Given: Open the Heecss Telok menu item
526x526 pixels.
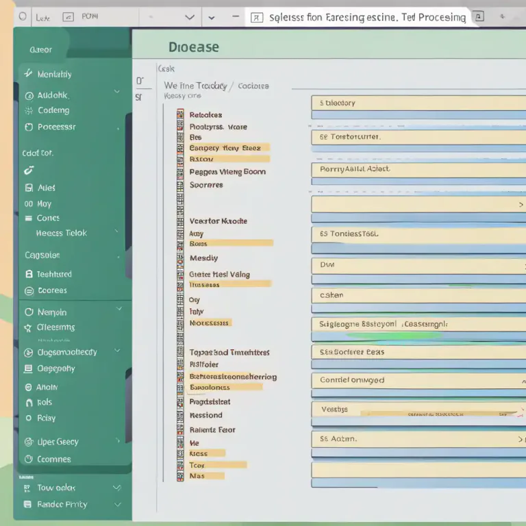Looking at the screenshot, I should [62, 233].
